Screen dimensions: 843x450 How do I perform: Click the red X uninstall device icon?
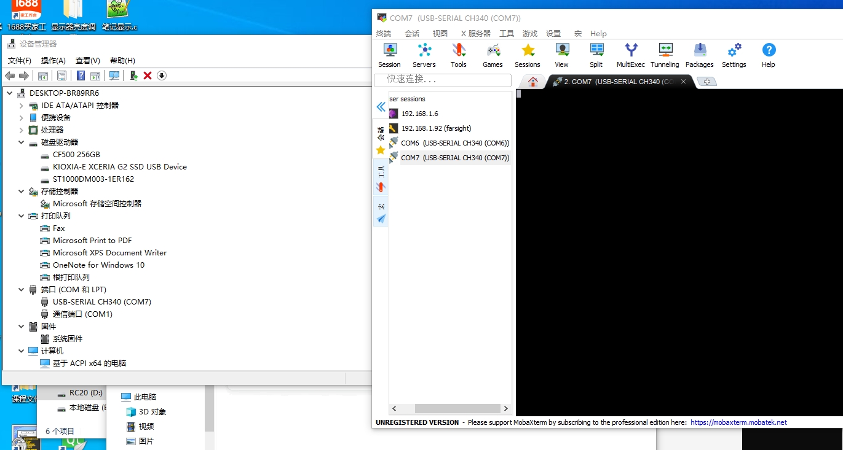[x=148, y=76]
